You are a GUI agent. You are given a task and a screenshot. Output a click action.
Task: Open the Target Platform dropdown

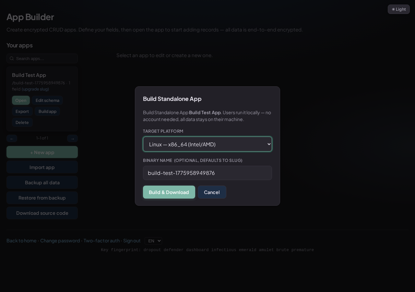click(207, 144)
